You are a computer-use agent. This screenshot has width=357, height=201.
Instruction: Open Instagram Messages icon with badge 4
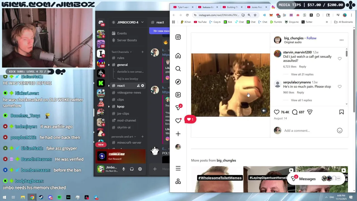coord(178,107)
